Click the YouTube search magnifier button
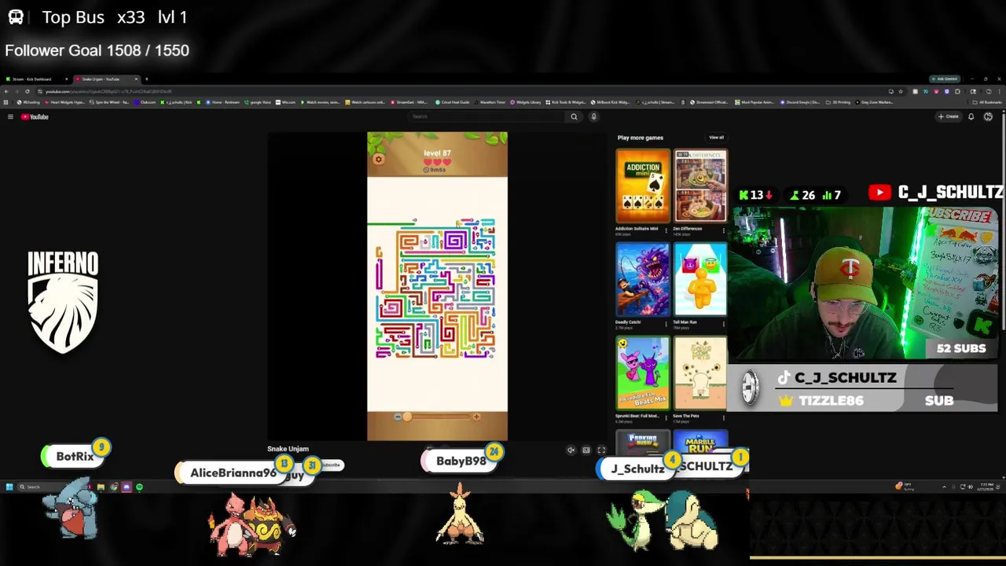 pyautogui.click(x=574, y=116)
